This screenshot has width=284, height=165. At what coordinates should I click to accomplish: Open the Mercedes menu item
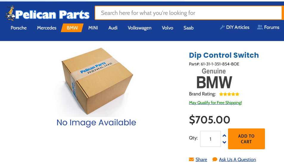tap(47, 28)
